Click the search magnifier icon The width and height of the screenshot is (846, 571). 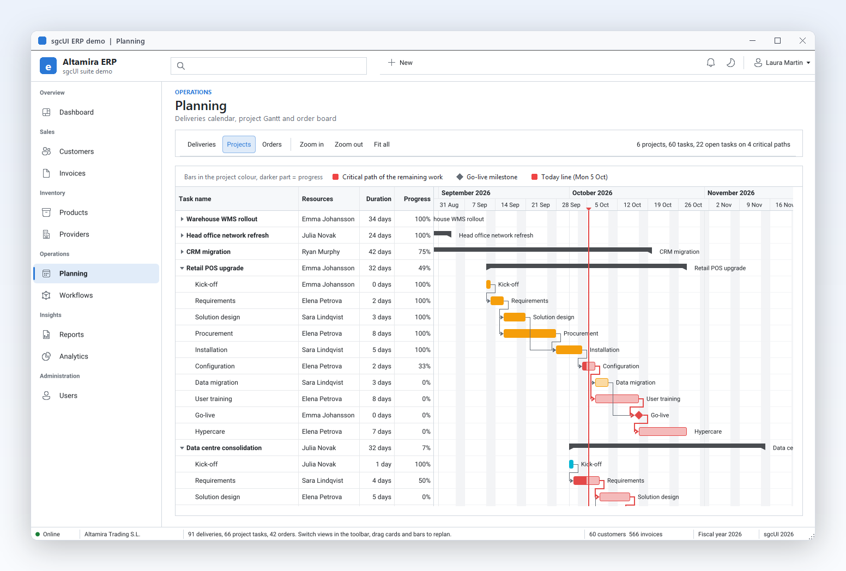coord(181,66)
